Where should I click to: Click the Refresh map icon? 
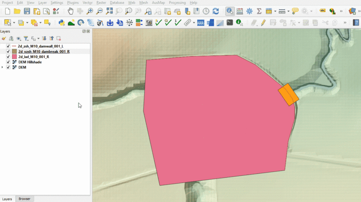coord(216,11)
